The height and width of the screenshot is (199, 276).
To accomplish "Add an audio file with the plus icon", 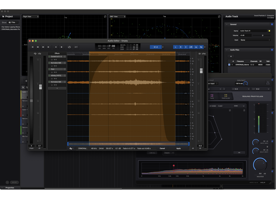I will point(231,56).
